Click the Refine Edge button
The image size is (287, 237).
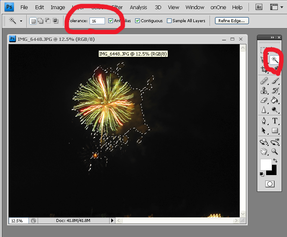pyautogui.click(x=232, y=21)
